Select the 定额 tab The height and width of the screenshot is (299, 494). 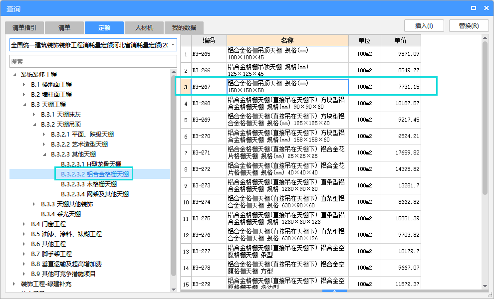104,28
